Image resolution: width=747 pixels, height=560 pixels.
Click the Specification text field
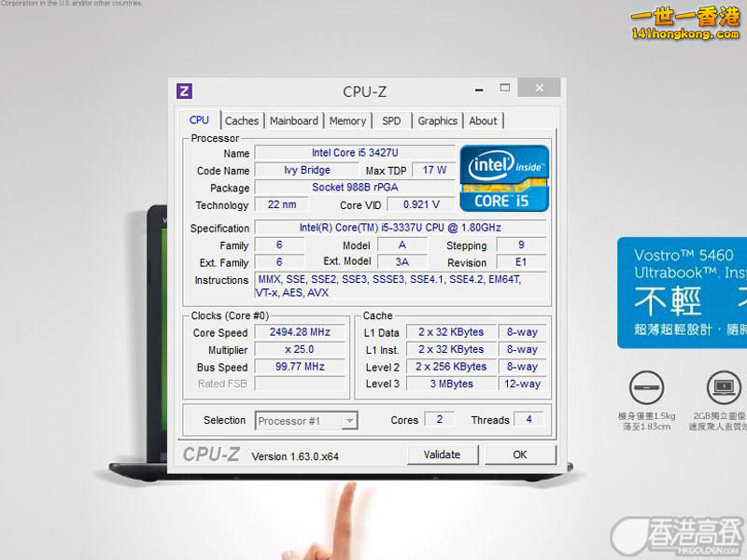pyautogui.click(x=400, y=228)
